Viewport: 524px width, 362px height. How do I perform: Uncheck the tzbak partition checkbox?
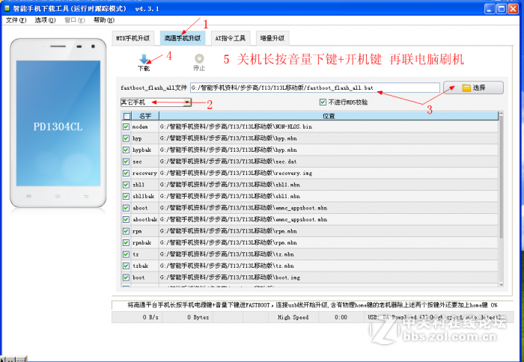[126, 266]
